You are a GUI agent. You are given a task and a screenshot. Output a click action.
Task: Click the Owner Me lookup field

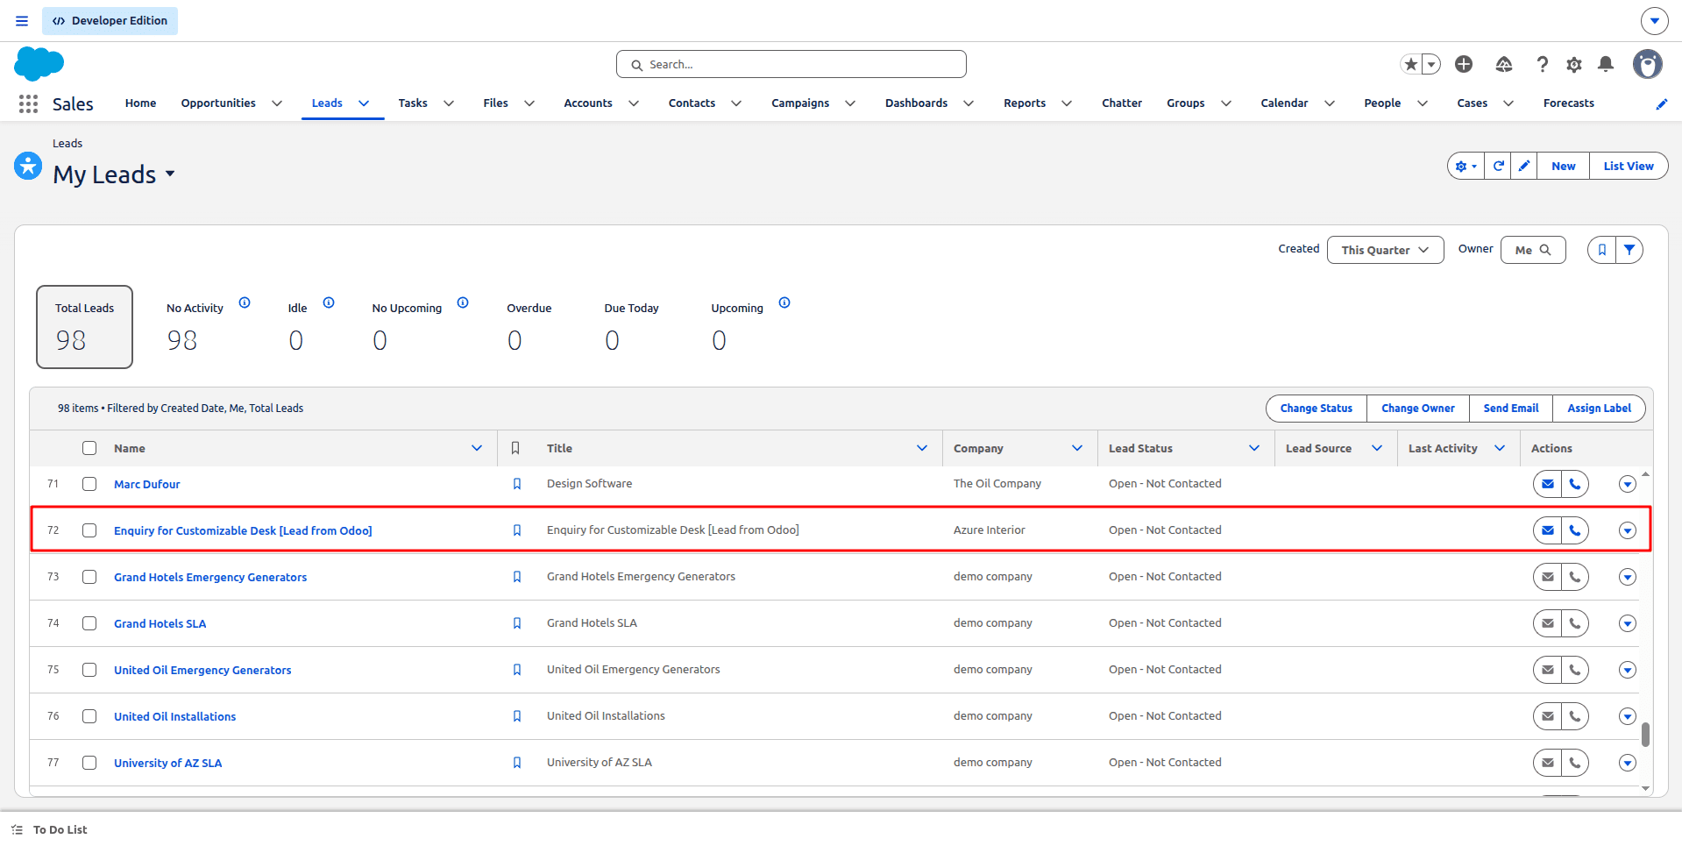tap(1533, 250)
